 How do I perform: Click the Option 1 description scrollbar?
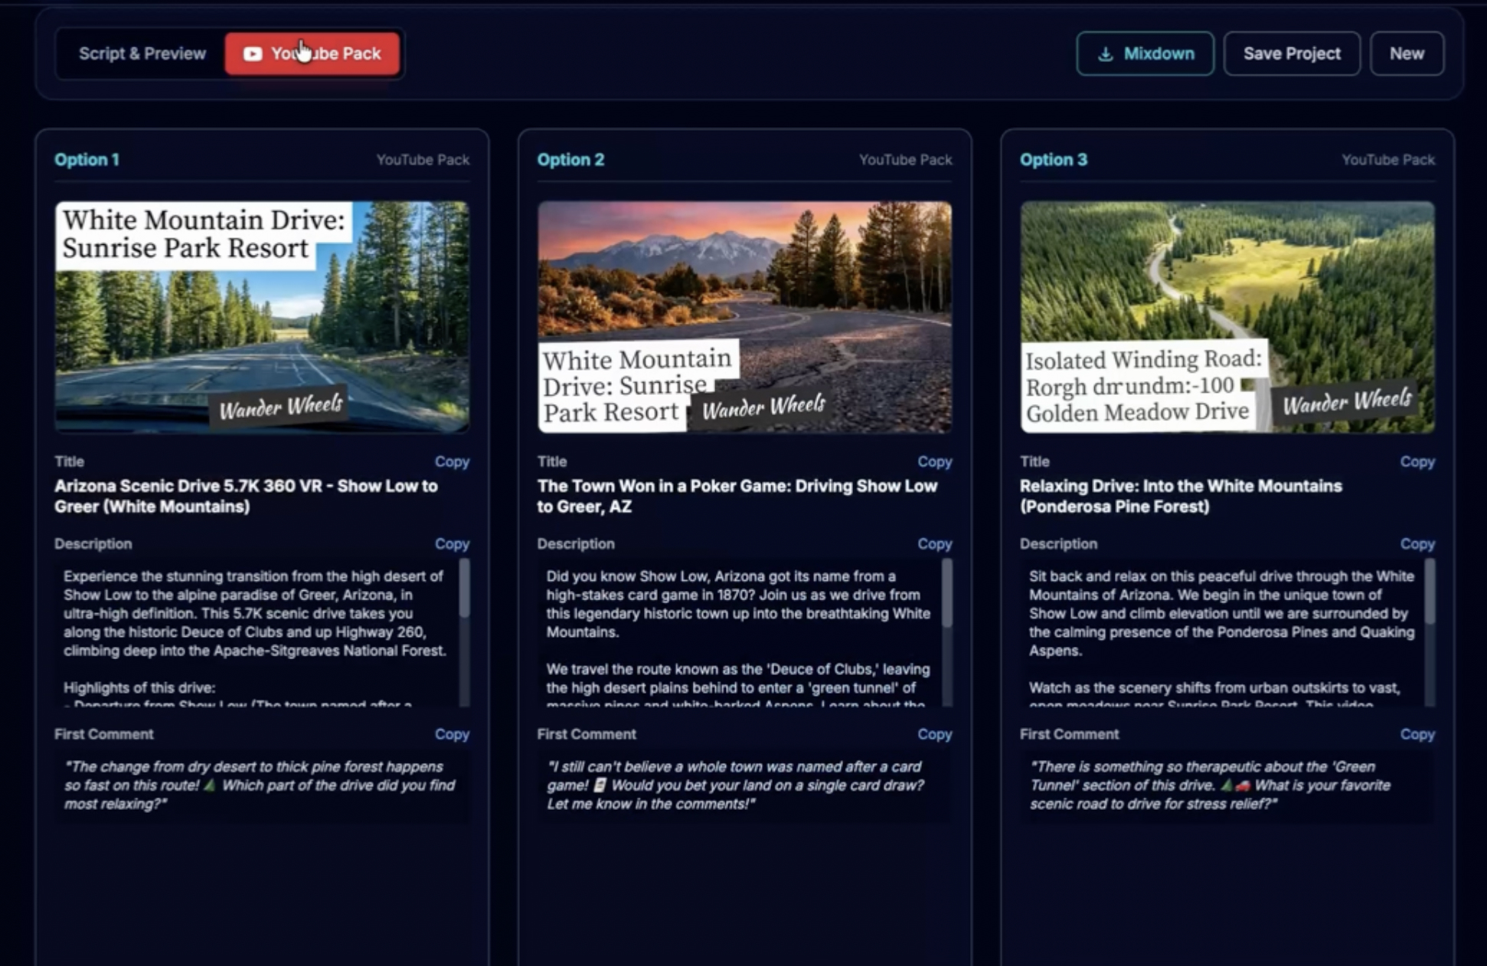click(464, 589)
